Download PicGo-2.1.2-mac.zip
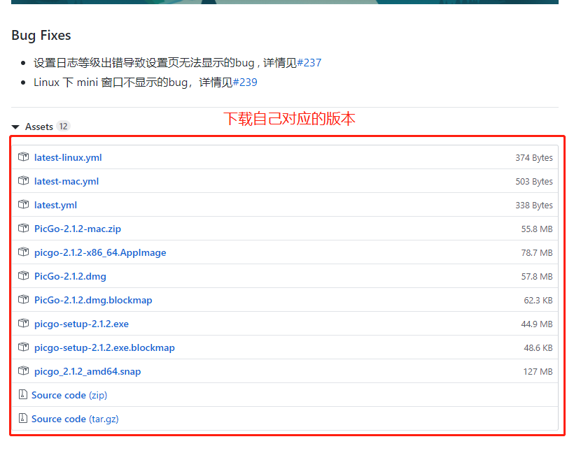The width and height of the screenshot is (574, 453). 78,229
